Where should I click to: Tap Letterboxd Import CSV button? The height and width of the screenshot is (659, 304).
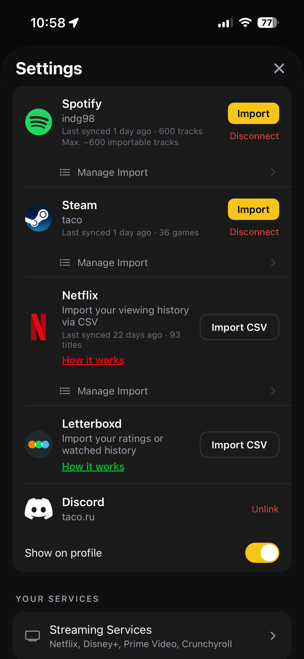(239, 445)
